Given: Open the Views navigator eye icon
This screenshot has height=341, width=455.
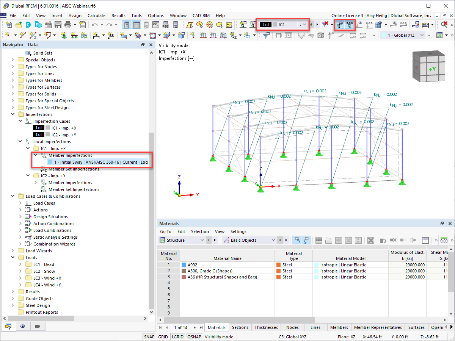Looking at the screenshot, I should click(23, 326).
